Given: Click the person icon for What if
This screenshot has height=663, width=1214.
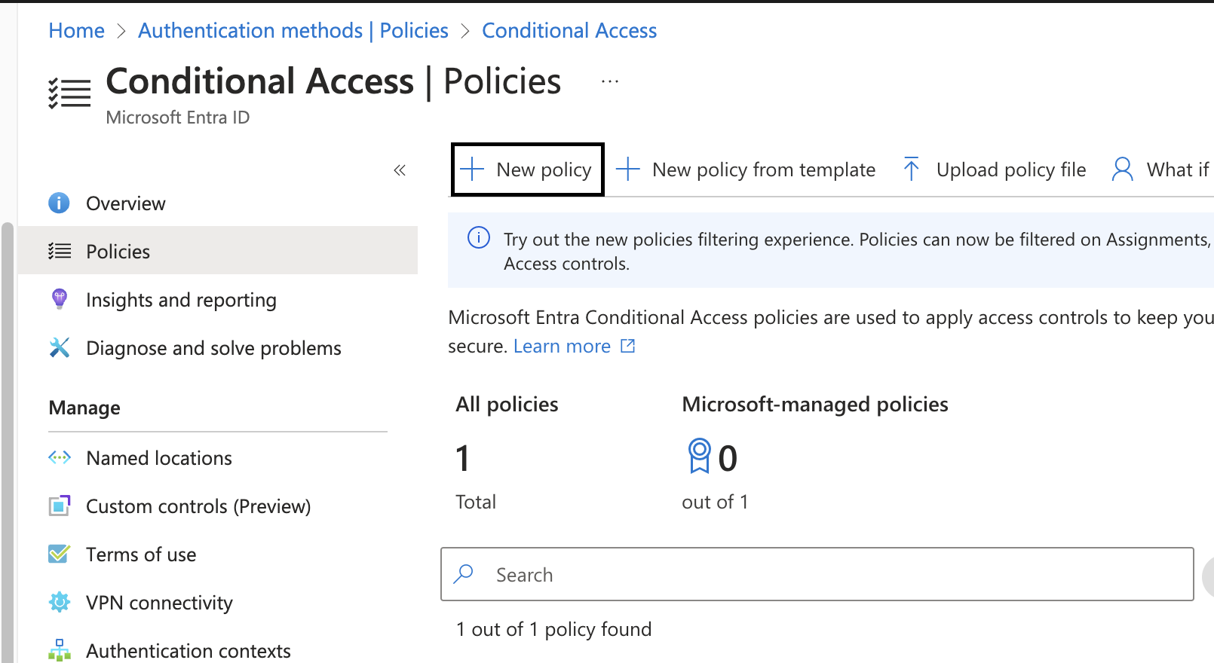Looking at the screenshot, I should (1122, 170).
